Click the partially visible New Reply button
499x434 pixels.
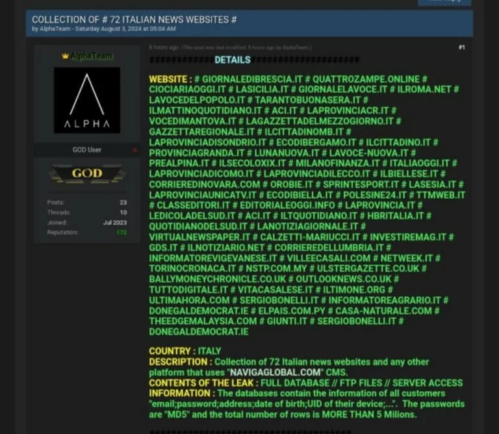[444, 2]
